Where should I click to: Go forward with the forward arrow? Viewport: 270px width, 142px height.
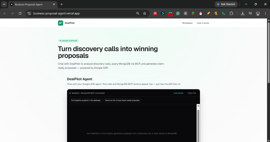click(12, 13)
